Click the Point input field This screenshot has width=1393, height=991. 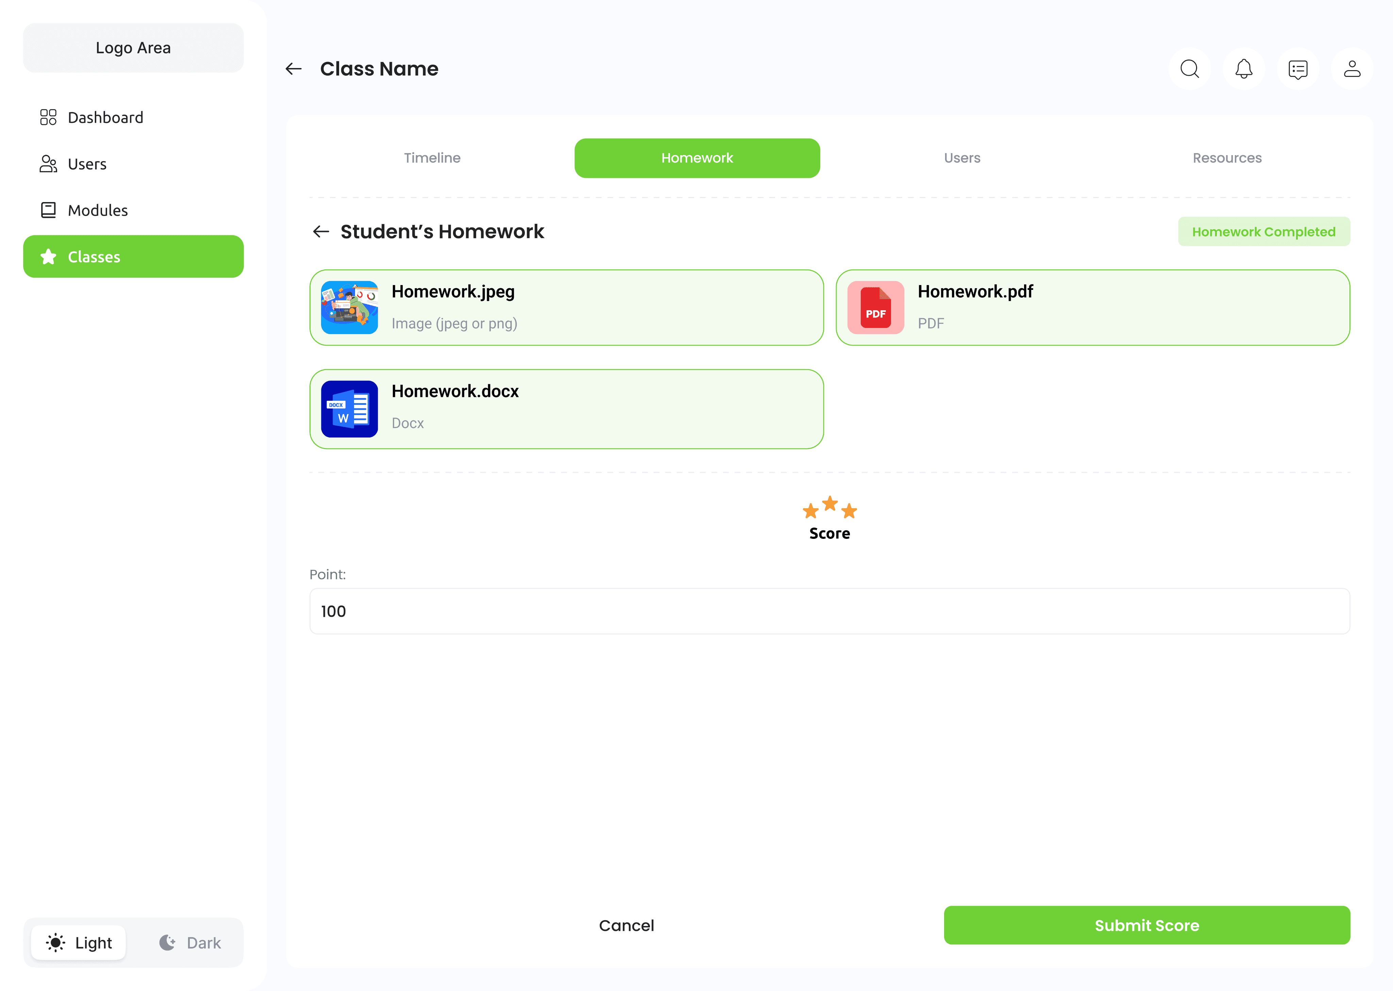coord(829,611)
